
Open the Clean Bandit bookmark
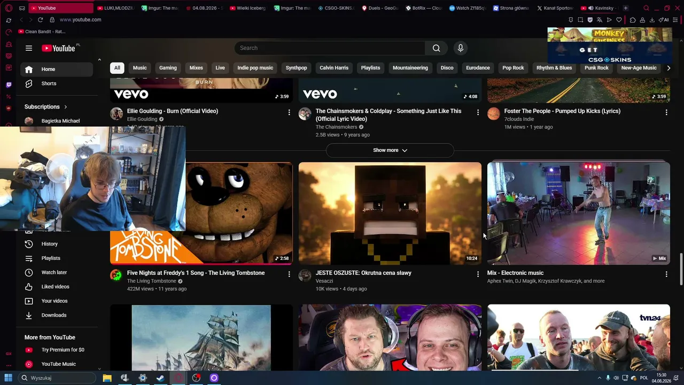[x=42, y=32]
